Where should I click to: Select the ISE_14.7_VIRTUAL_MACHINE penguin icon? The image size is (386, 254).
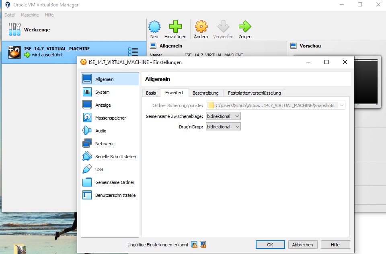pyautogui.click(x=14, y=52)
